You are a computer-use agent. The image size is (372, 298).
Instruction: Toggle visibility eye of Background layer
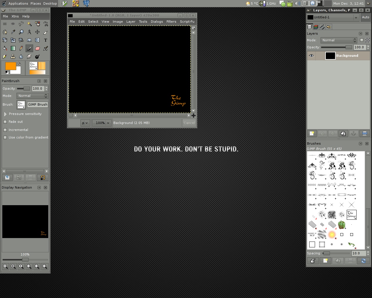(311, 56)
